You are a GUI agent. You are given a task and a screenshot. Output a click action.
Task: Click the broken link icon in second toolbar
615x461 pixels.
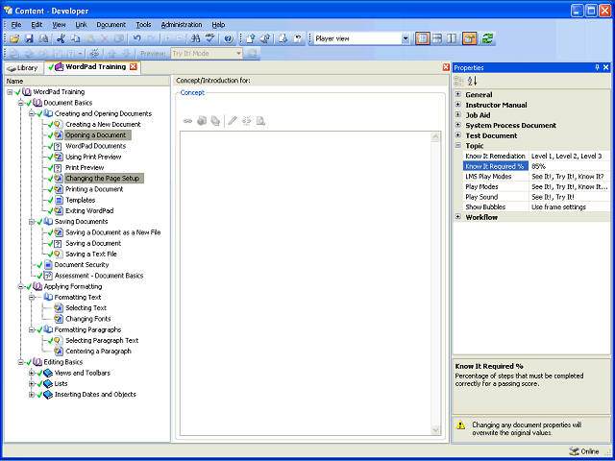(x=94, y=54)
